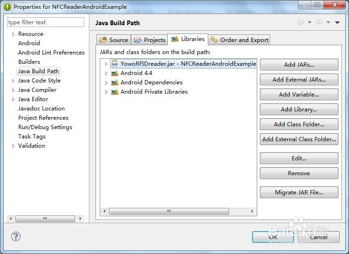Viewport: 349px width, 254px height.
Task: Click the Android 4.4 library icon
Action: pyautogui.click(x=115, y=73)
